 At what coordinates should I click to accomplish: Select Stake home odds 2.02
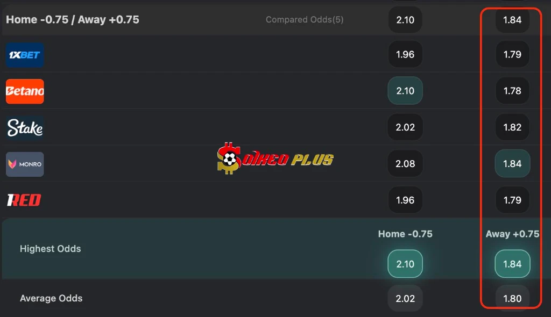pyautogui.click(x=405, y=127)
